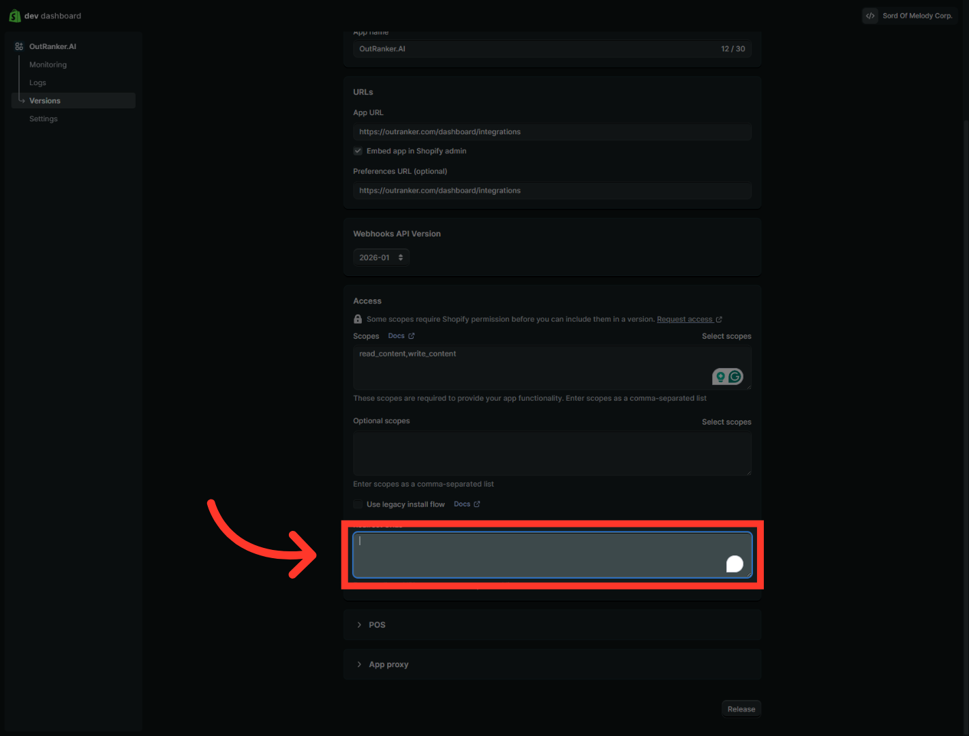
Task: Open Settings in the sidebar
Action: (44, 119)
